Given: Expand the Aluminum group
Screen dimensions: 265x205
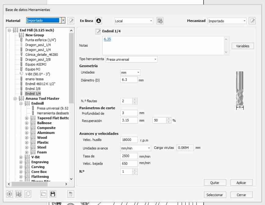Looking at the screenshot, I should click(x=27, y=133).
